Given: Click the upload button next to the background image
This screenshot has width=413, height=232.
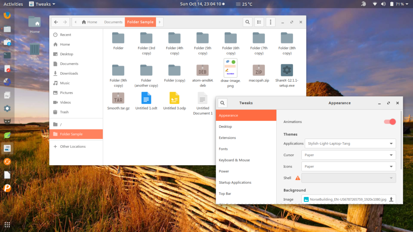Looking at the screenshot, I should 391,199.
